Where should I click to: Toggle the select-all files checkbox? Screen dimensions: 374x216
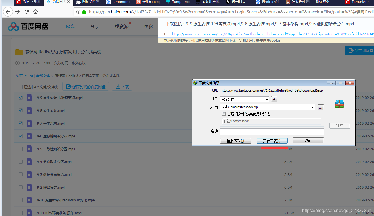pos(21,87)
